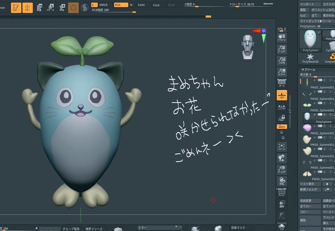Activate the Edit mode button

[x=16, y=8]
